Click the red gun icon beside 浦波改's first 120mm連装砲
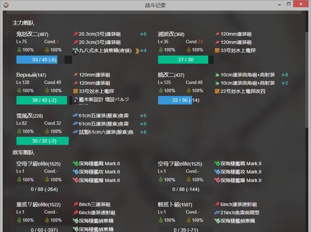Viewport: 311px width, 232px height. (217, 34)
